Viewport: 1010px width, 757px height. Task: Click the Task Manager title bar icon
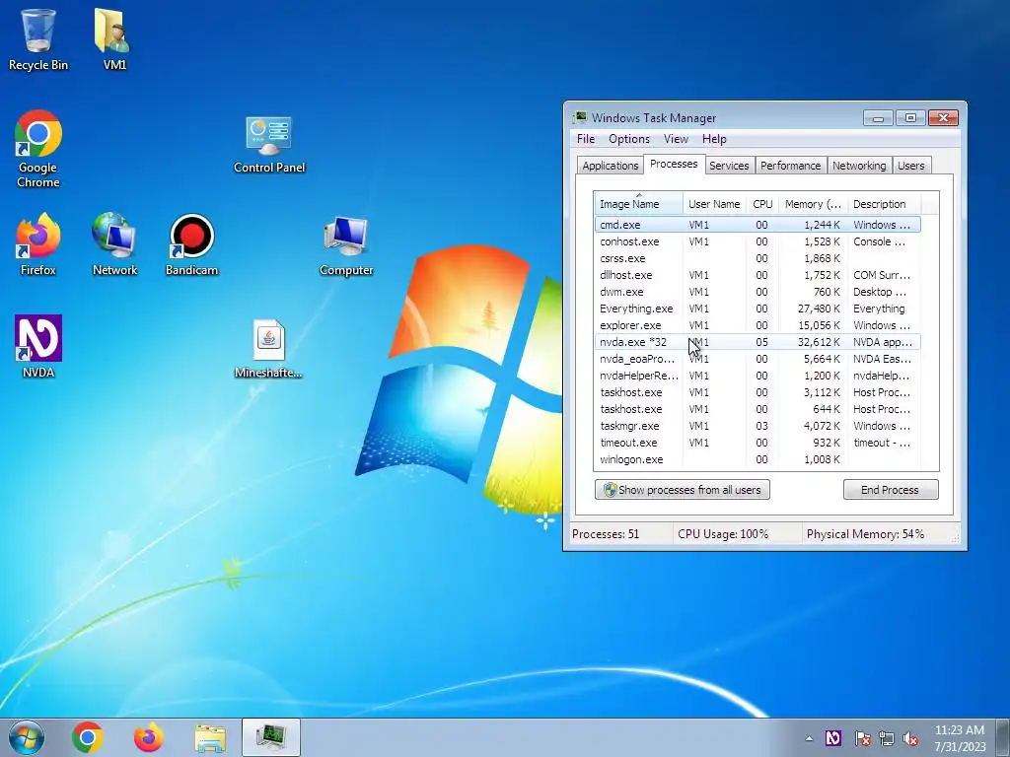pyautogui.click(x=580, y=117)
